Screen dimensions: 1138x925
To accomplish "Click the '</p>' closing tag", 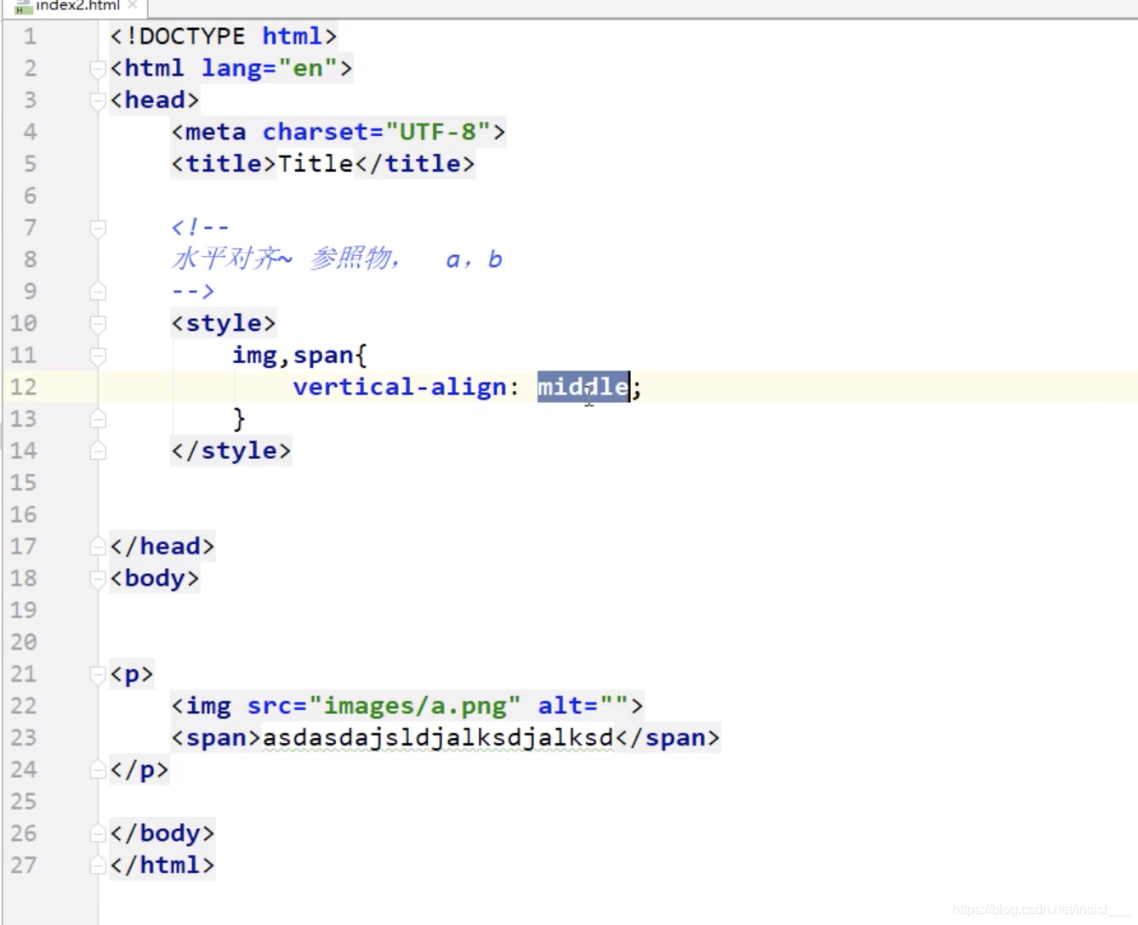I will (x=139, y=769).
